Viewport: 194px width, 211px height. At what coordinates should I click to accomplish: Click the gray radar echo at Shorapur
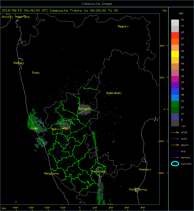(84, 109)
